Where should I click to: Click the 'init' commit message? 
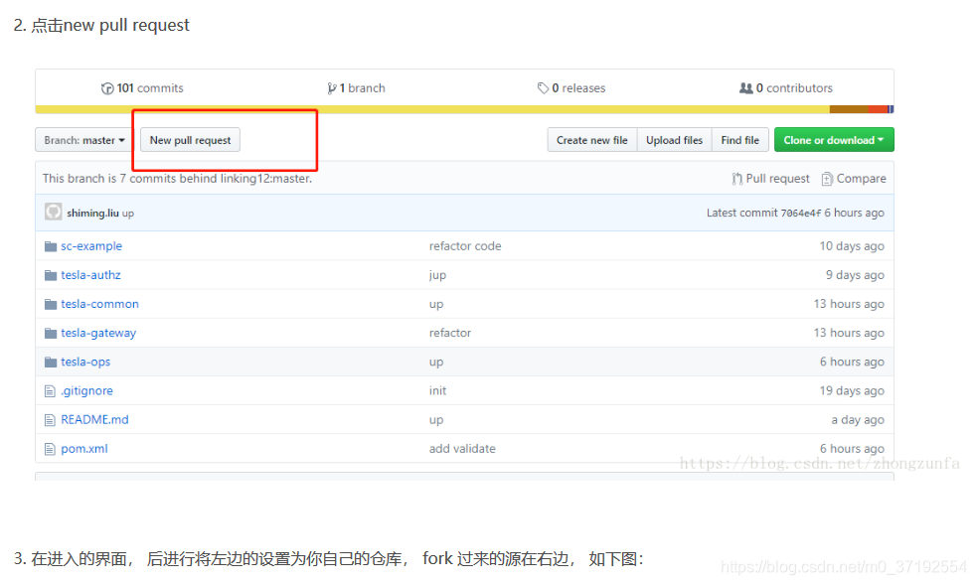(x=437, y=391)
